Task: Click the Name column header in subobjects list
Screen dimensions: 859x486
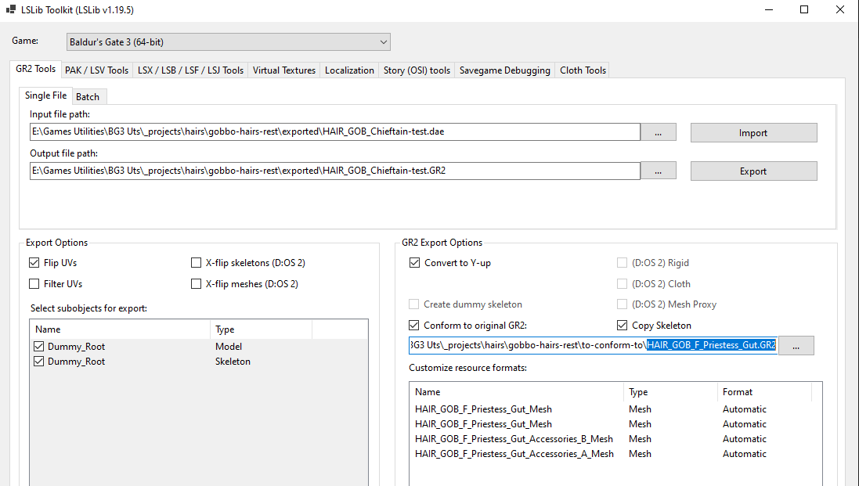Action: [120, 329]
